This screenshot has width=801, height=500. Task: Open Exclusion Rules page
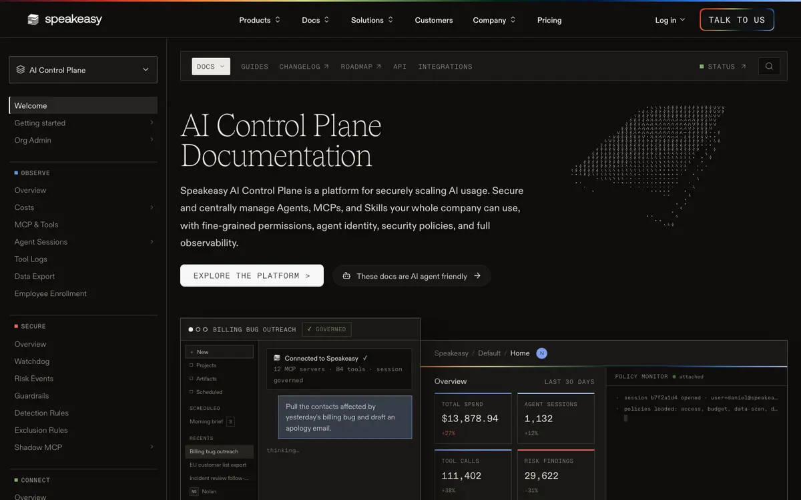[41, 430]
